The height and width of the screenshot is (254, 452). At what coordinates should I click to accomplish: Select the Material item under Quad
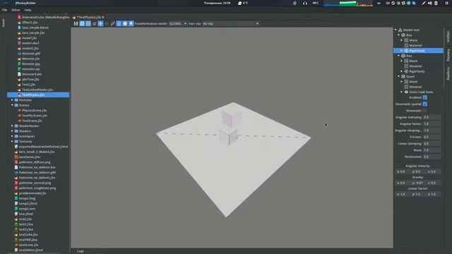pos(415,87)
